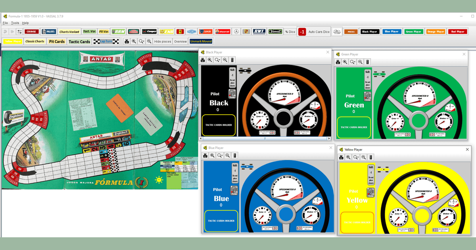Zoom in inside the Yellow Player window
The width and height of the screenshot is (476, 250).
[348, 157]
